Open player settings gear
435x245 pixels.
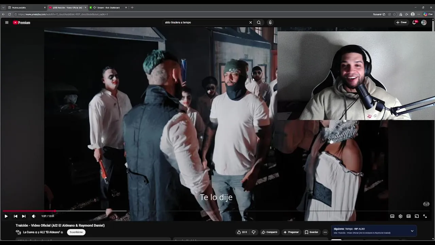(400, 216)
